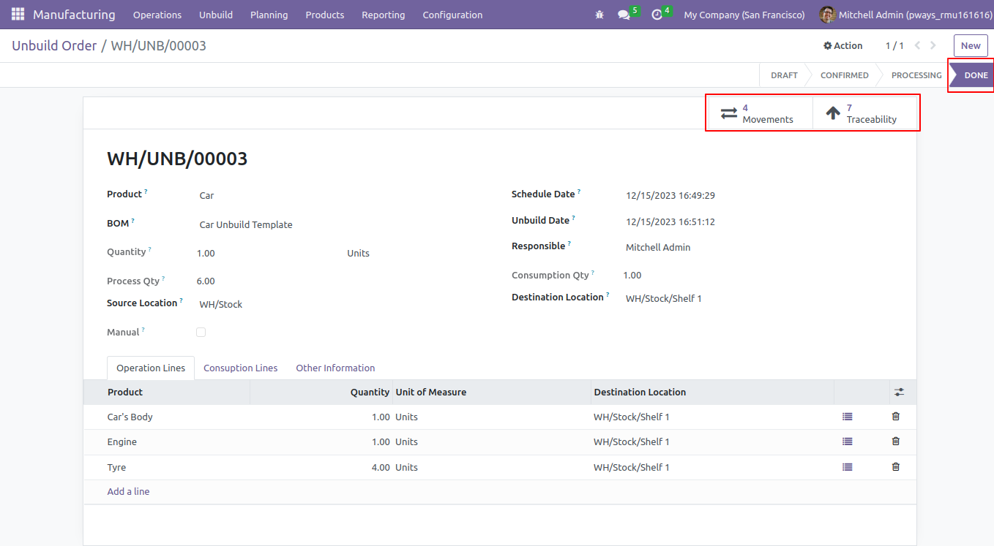Open details list icon for Engine row
Screen dimensions: 994x546
(x=848, y=441)
